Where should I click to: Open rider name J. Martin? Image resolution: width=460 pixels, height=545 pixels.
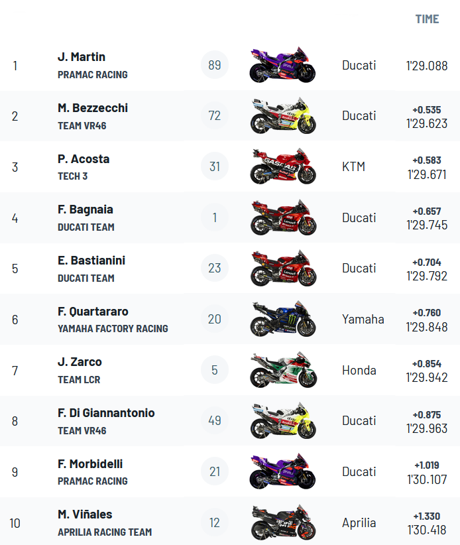click(x=82, y=56)
